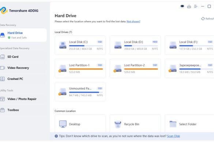Click the Local Disk (F:) name
The width and height of the screenshot is (214, 142).
pos(188,42)
